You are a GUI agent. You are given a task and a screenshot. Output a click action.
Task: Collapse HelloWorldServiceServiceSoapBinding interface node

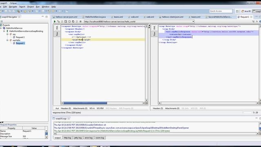coord(4,31)
